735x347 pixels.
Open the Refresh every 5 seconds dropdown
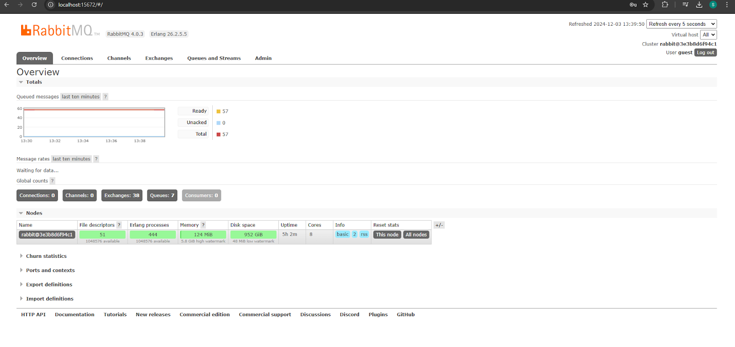tap(681, 24)
